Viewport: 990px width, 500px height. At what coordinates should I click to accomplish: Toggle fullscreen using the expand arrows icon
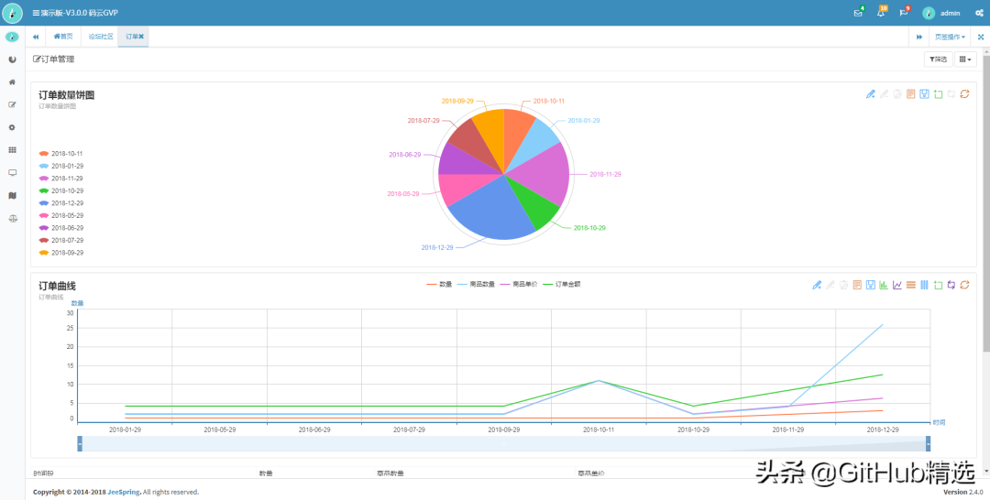click(981, 37)
